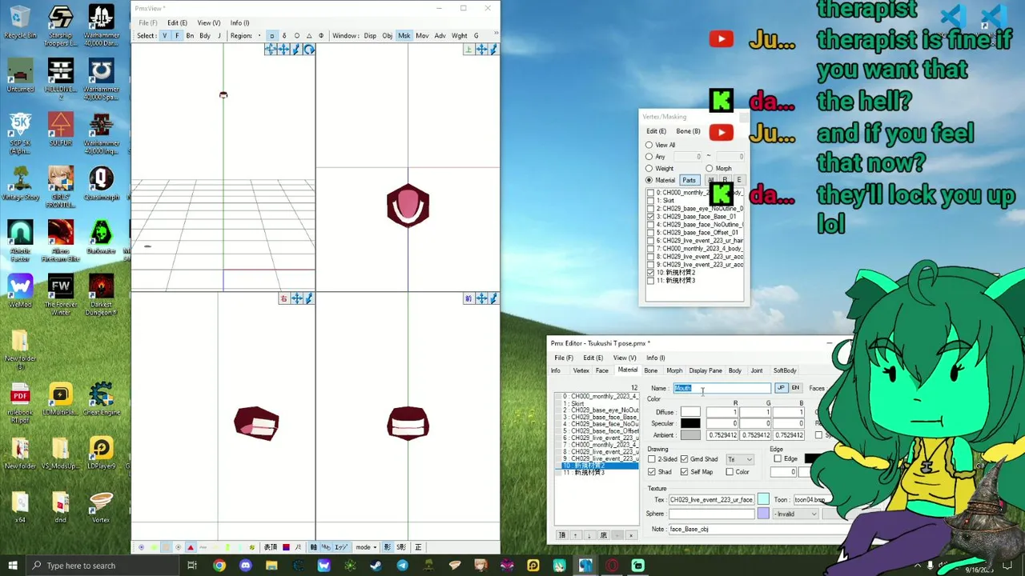Select Face (F) mode in PmxView
1025x576 pixels.
[177, 35]
